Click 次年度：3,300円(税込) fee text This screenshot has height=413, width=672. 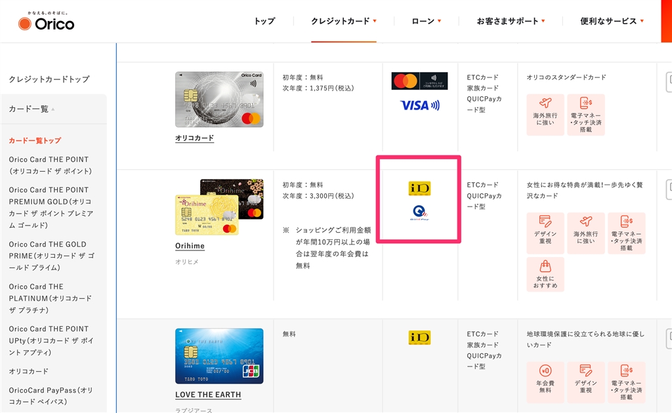coord(318,196)
